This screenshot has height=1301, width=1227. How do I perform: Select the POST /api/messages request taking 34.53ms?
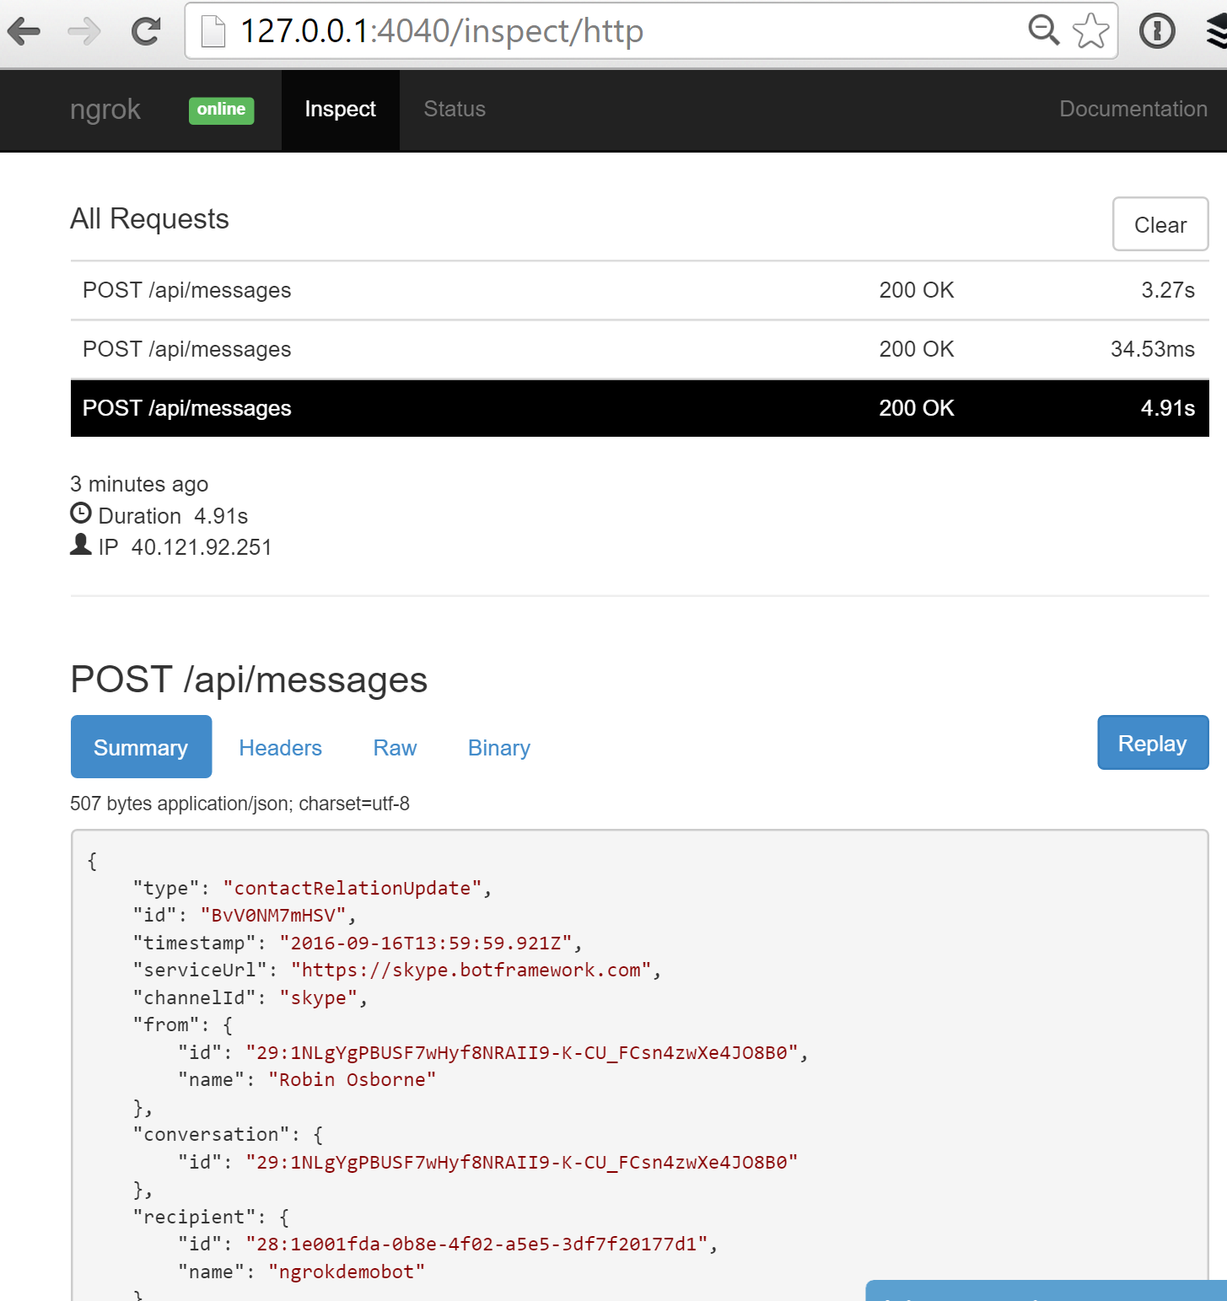[x=639, y=349]
